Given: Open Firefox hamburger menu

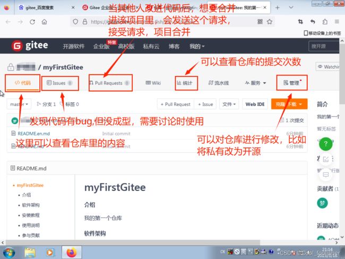Looking at the screenshot, I should tap(337, 22).
